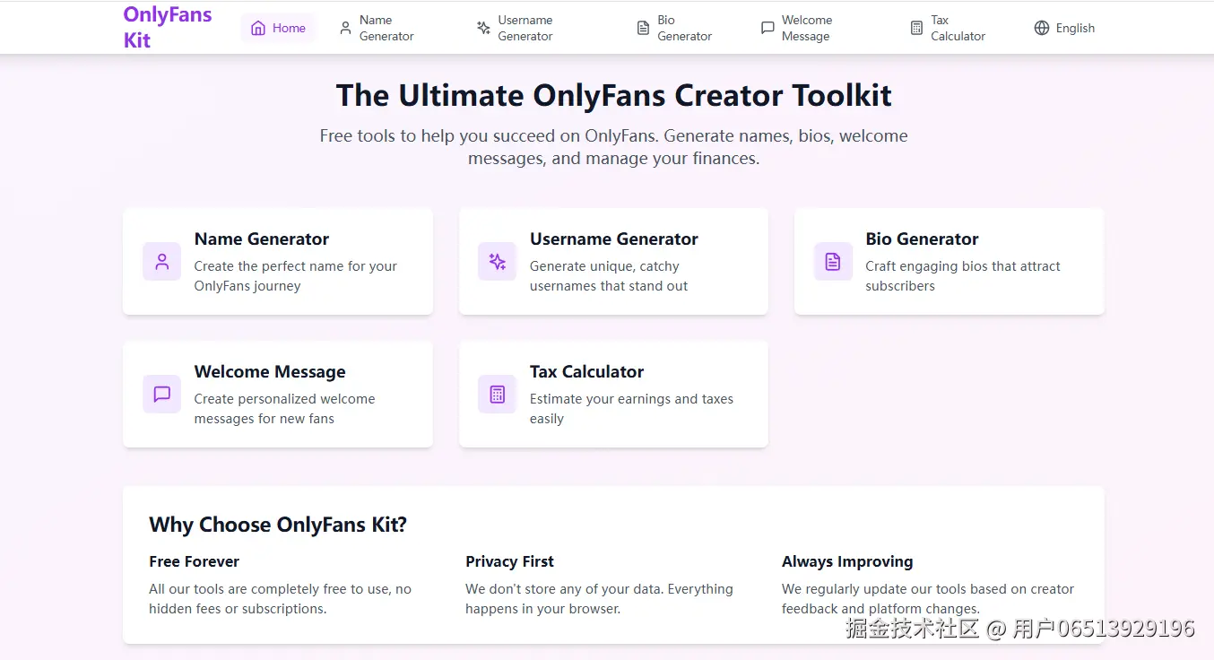Click the house icon in the navigation bar
The image size is (1214, 660).
[258, 28]
